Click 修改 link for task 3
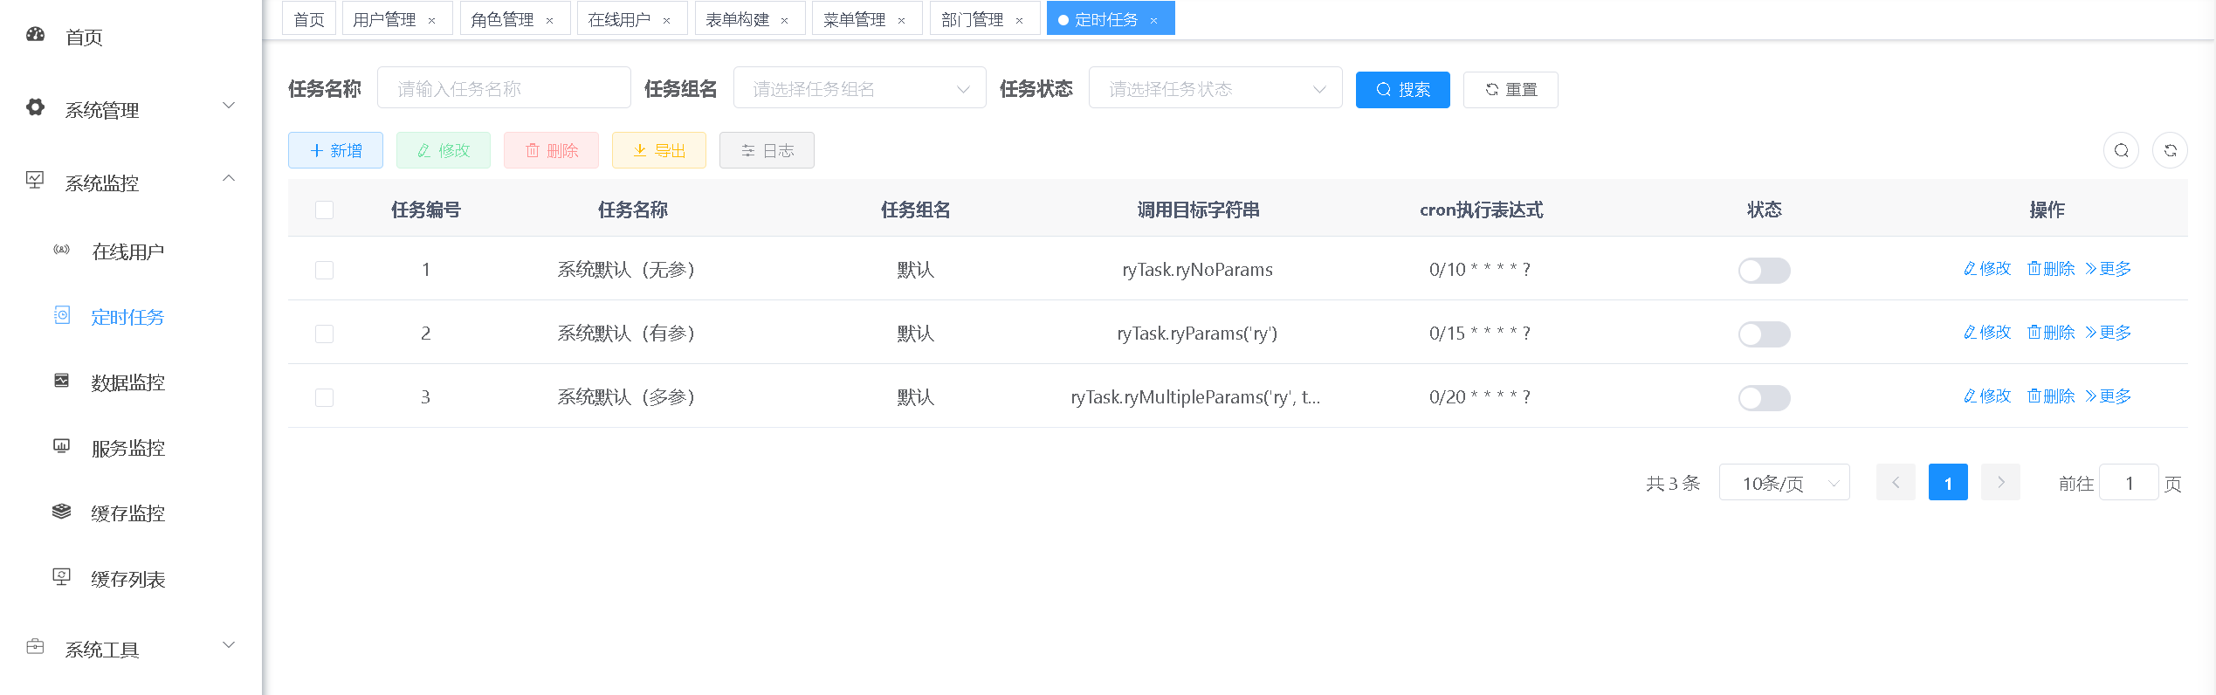The image size is (2216, 695). pos(1987,396)
